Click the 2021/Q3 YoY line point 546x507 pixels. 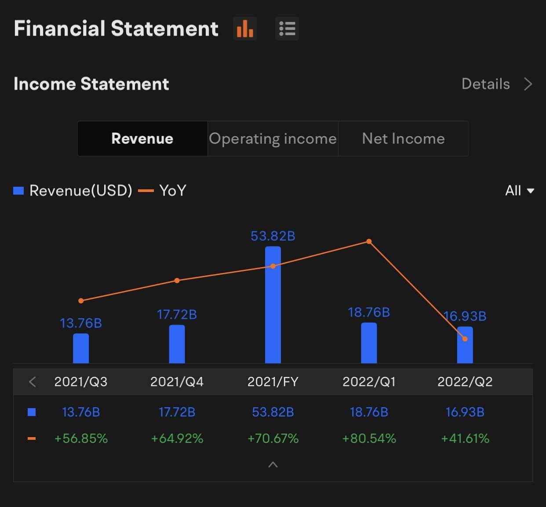click(x=81, y=301)
